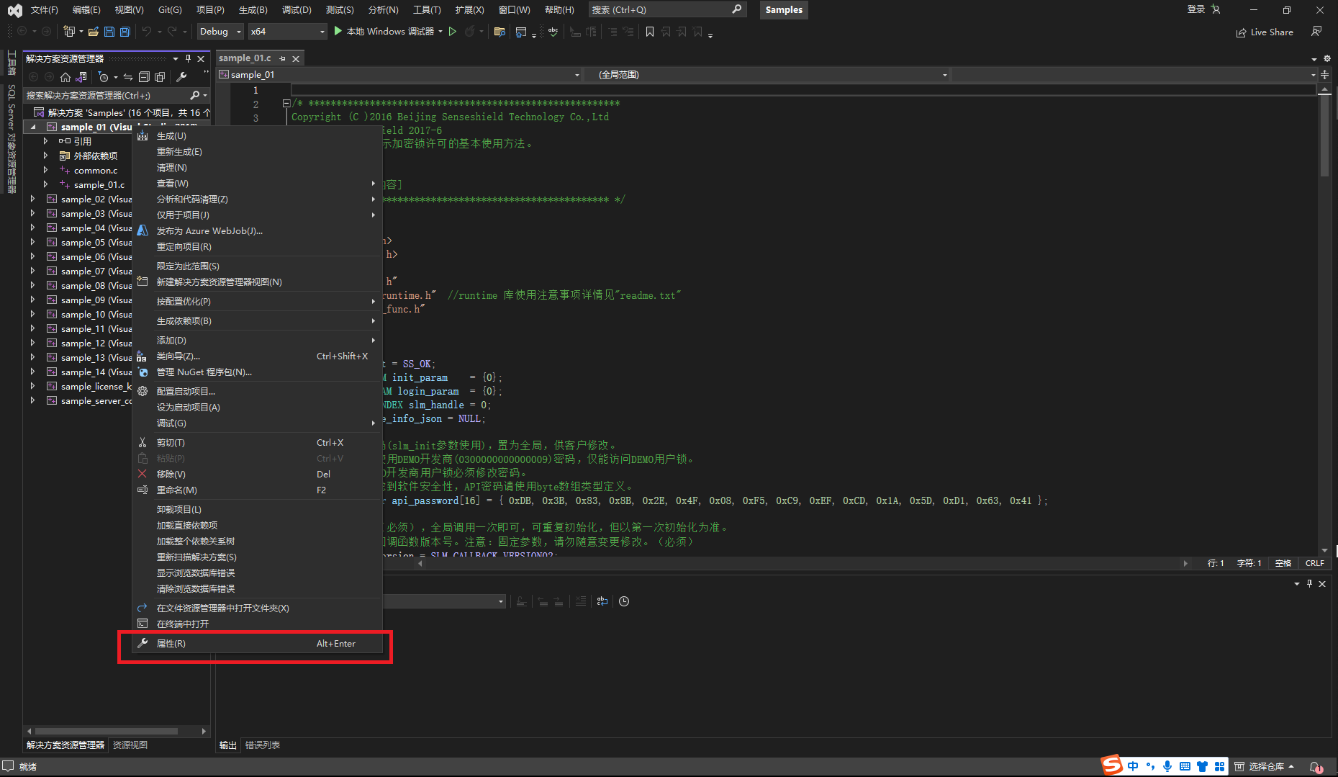Click Show All Files icon

tap(160, 77)
